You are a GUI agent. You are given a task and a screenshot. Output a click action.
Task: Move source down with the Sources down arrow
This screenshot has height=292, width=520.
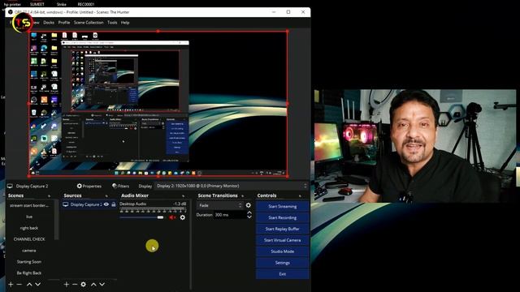pos(102,285)
